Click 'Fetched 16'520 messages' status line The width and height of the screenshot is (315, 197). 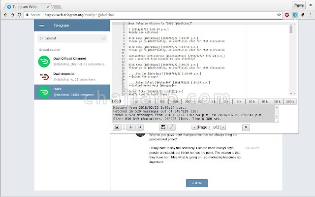(157, 111)
